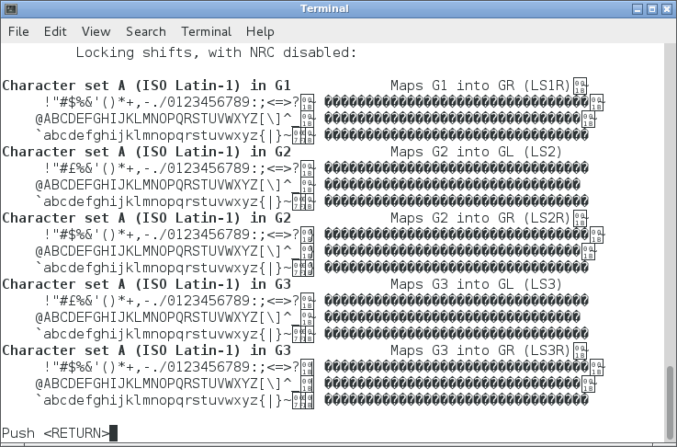Open the Search menu
The height and width of the screenshot is (447, 677).
point(145,31)
